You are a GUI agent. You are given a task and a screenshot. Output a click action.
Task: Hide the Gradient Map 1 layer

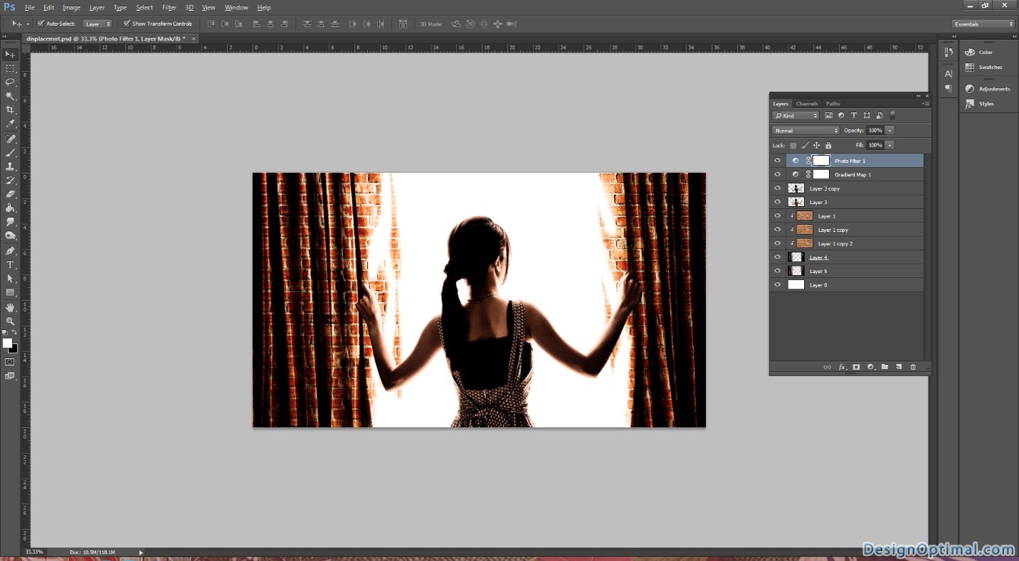[777, 174]
